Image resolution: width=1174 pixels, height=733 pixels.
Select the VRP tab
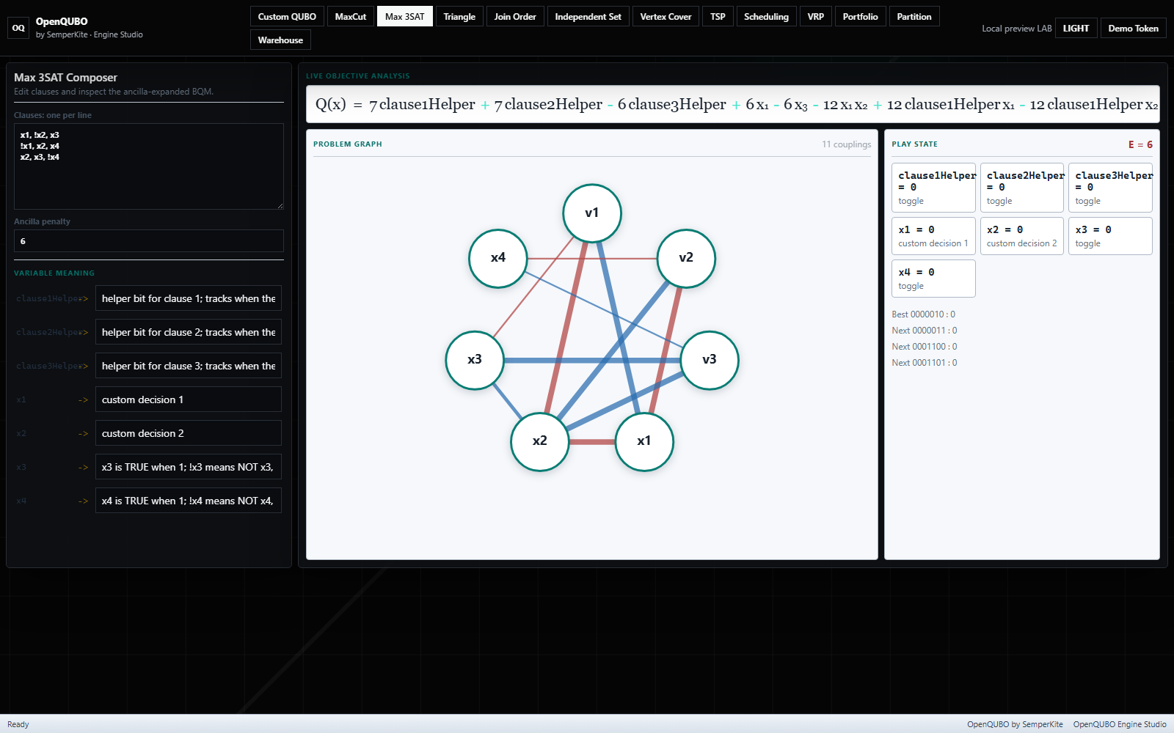point(816,16)
